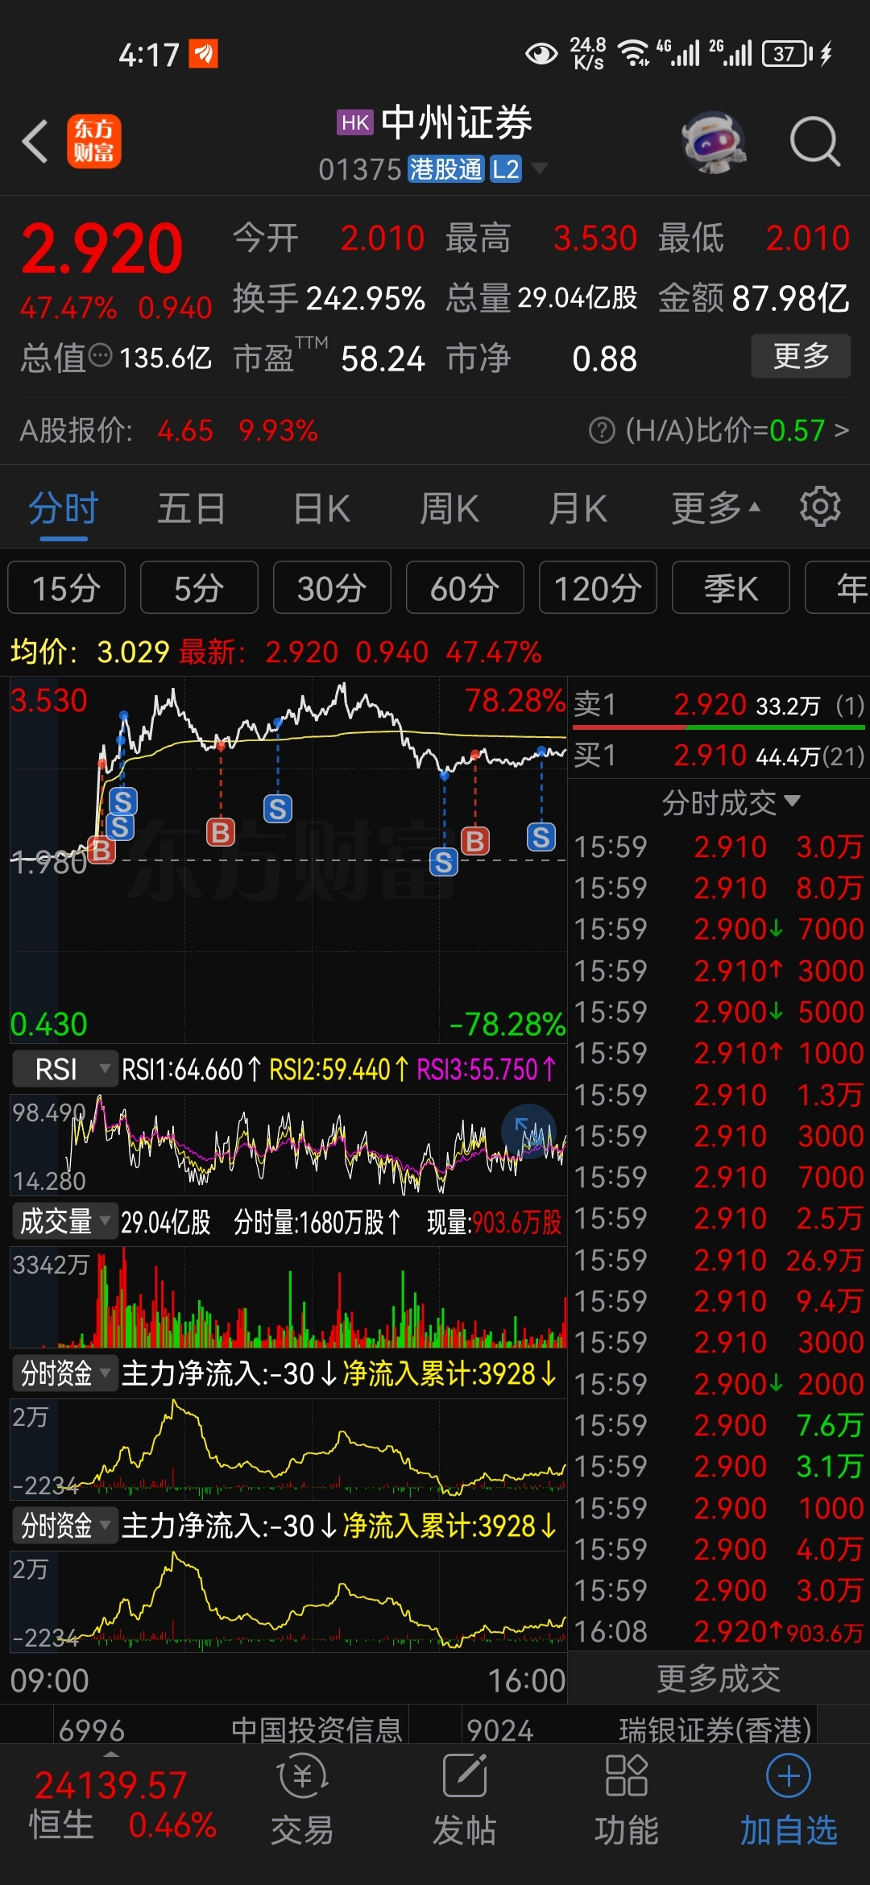Screen dimensions: 870x1885
Task: Open the 东方财富 app logo
Action: [93, 141]
